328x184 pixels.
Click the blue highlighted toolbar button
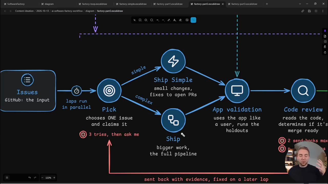pos(193,20)
